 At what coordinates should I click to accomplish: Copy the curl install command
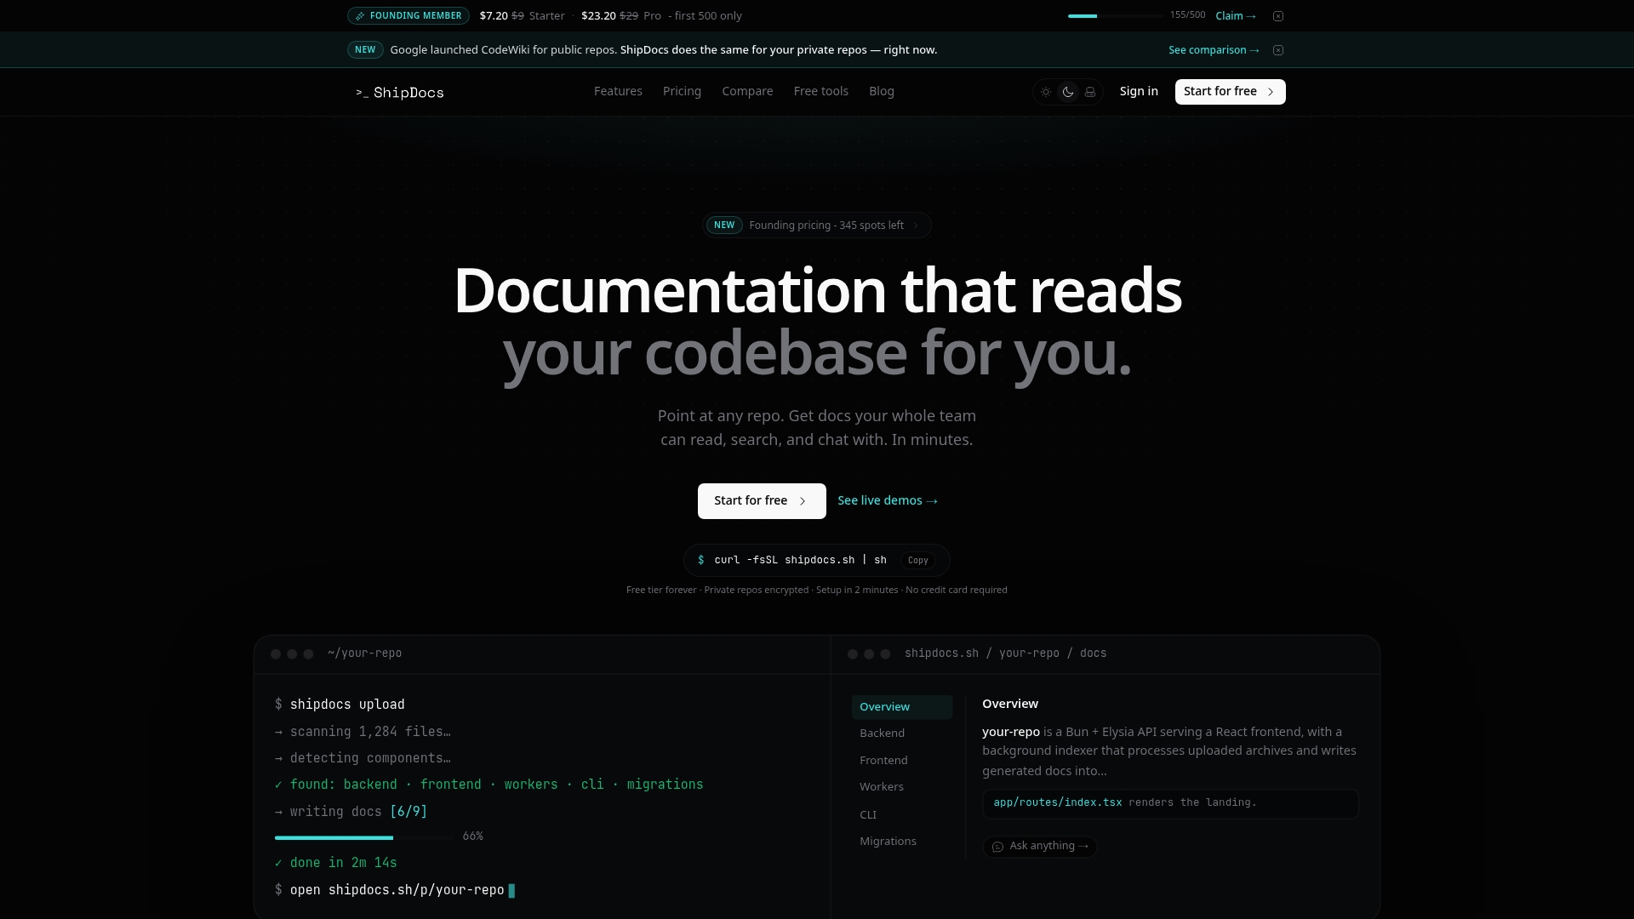pyautogui.click(x=917, y=560)
